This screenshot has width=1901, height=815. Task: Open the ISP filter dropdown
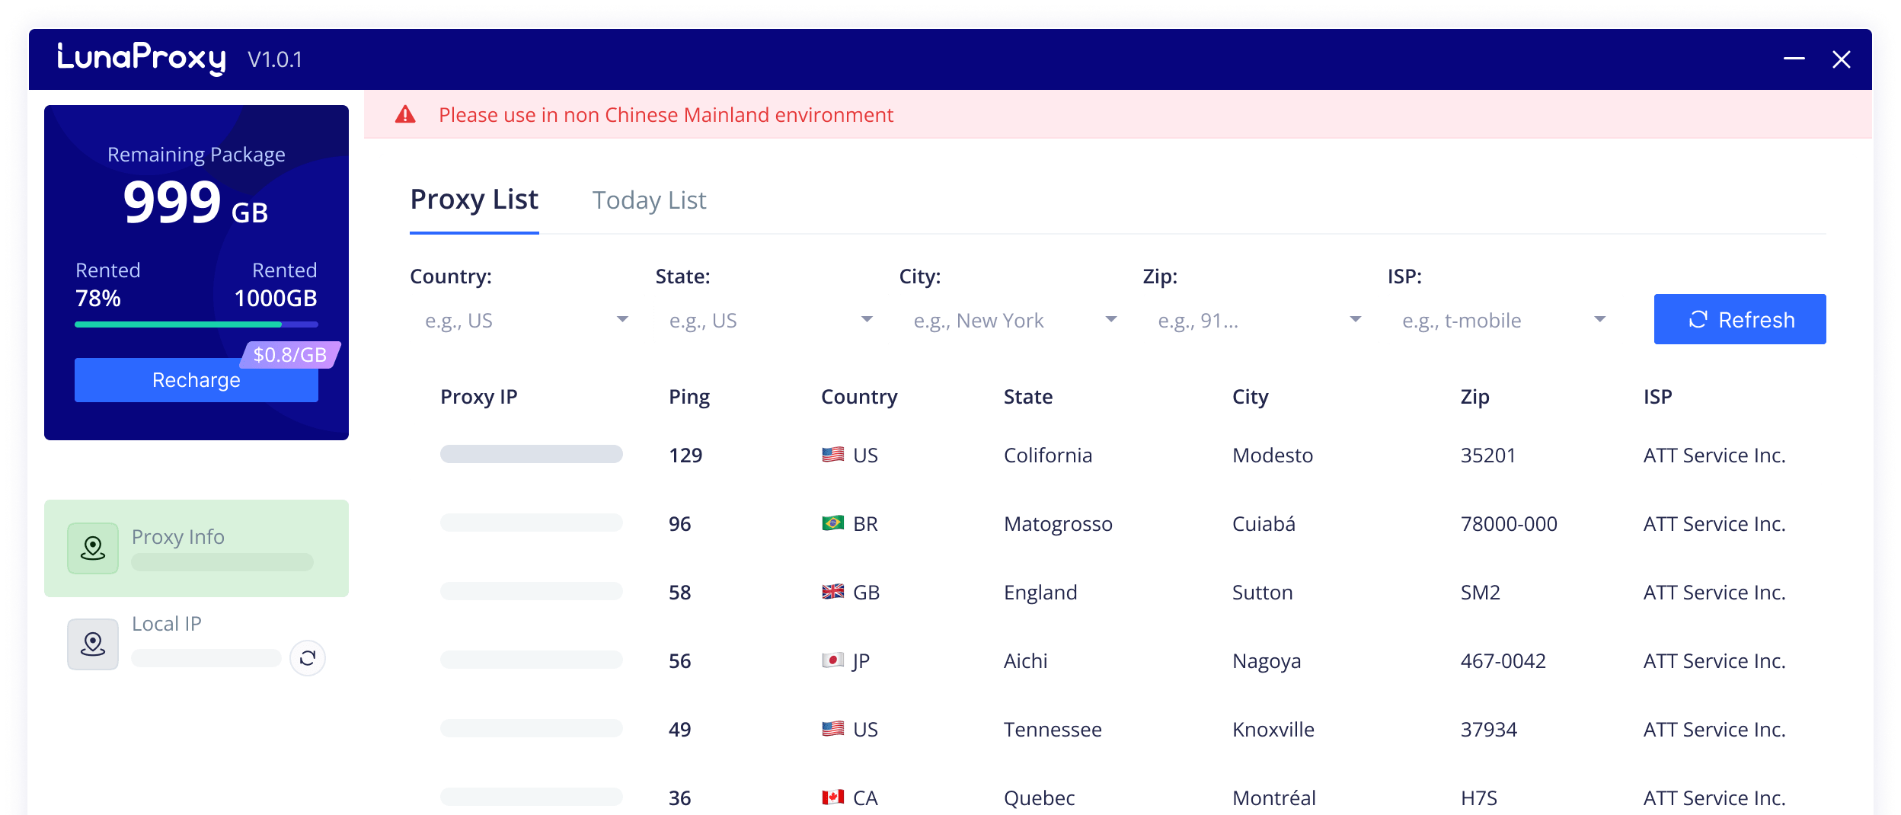pos(1500,319)
